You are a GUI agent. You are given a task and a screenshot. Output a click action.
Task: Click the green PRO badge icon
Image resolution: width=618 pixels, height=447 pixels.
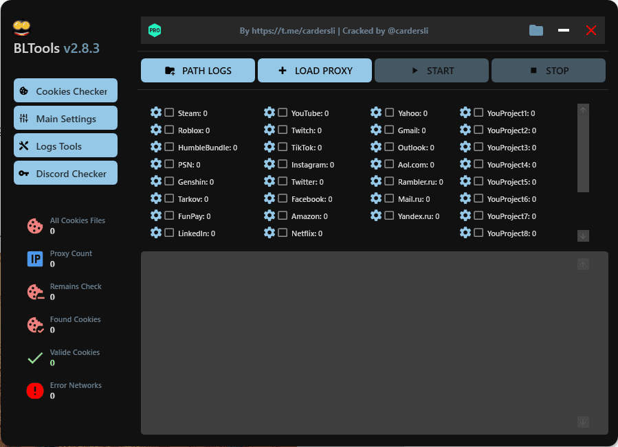[155, 30]
